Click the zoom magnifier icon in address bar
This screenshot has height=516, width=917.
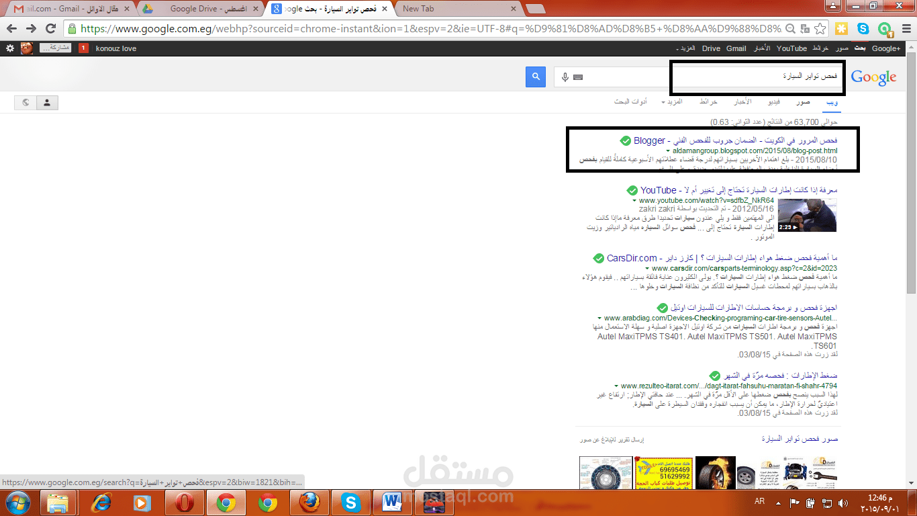pyautogui.click(x=791, y=29)
